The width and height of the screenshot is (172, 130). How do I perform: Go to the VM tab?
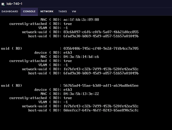click(74, 11)
